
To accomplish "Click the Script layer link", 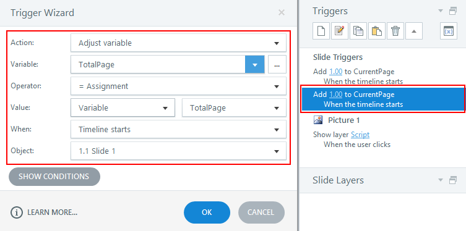I will coord(360,135).
